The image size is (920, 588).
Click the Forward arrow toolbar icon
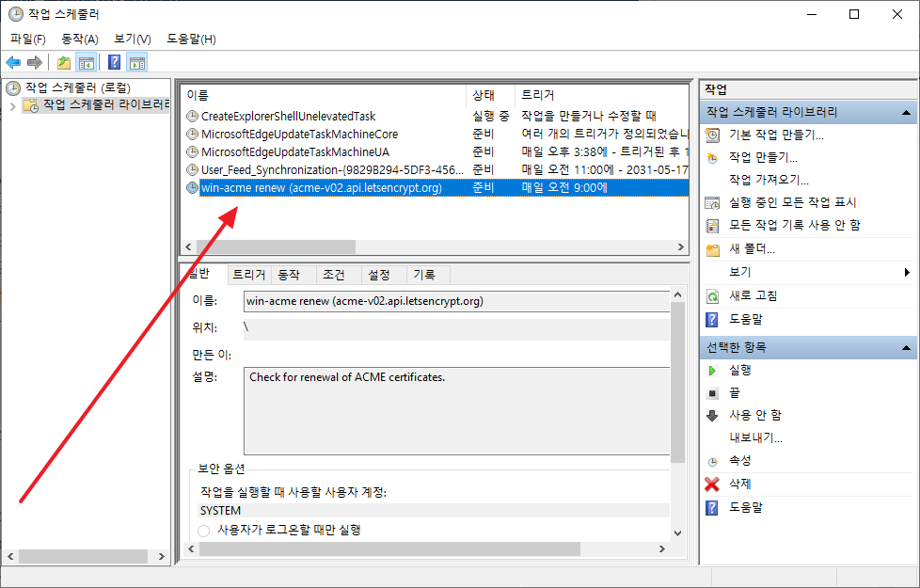[x=35, y=62]
